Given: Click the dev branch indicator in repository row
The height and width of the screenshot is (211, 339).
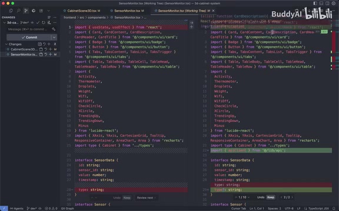Looking at the screenshot, I should [25, 22].
